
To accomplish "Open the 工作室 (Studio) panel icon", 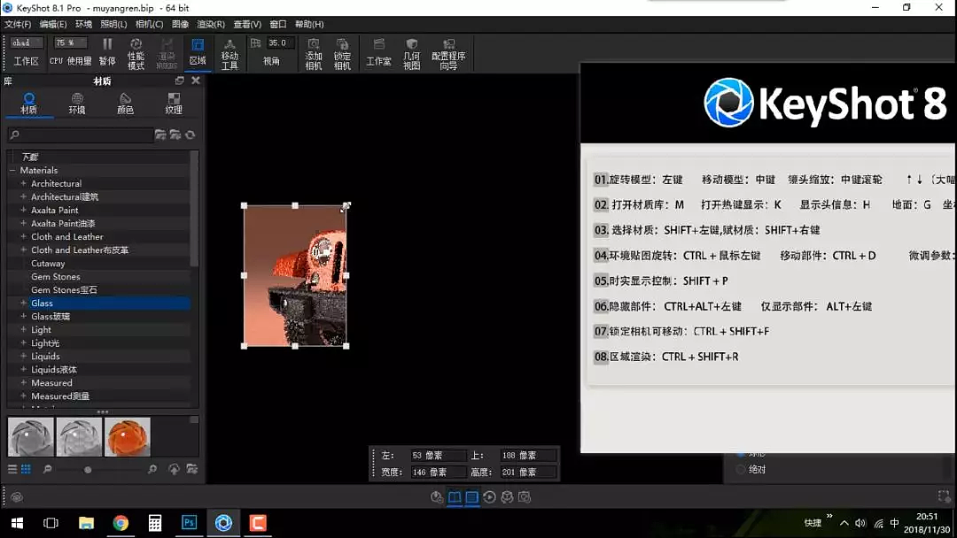I will tap(379, 51).
